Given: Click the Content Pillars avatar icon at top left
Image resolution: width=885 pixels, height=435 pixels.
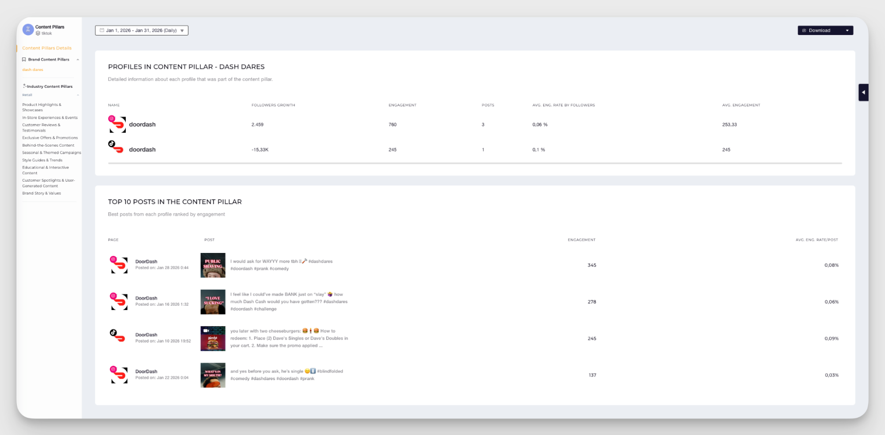Looking at the screenshot, I should [x=27, y=29].
